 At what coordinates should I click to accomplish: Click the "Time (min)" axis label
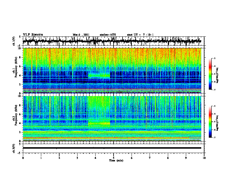[116, 161]
